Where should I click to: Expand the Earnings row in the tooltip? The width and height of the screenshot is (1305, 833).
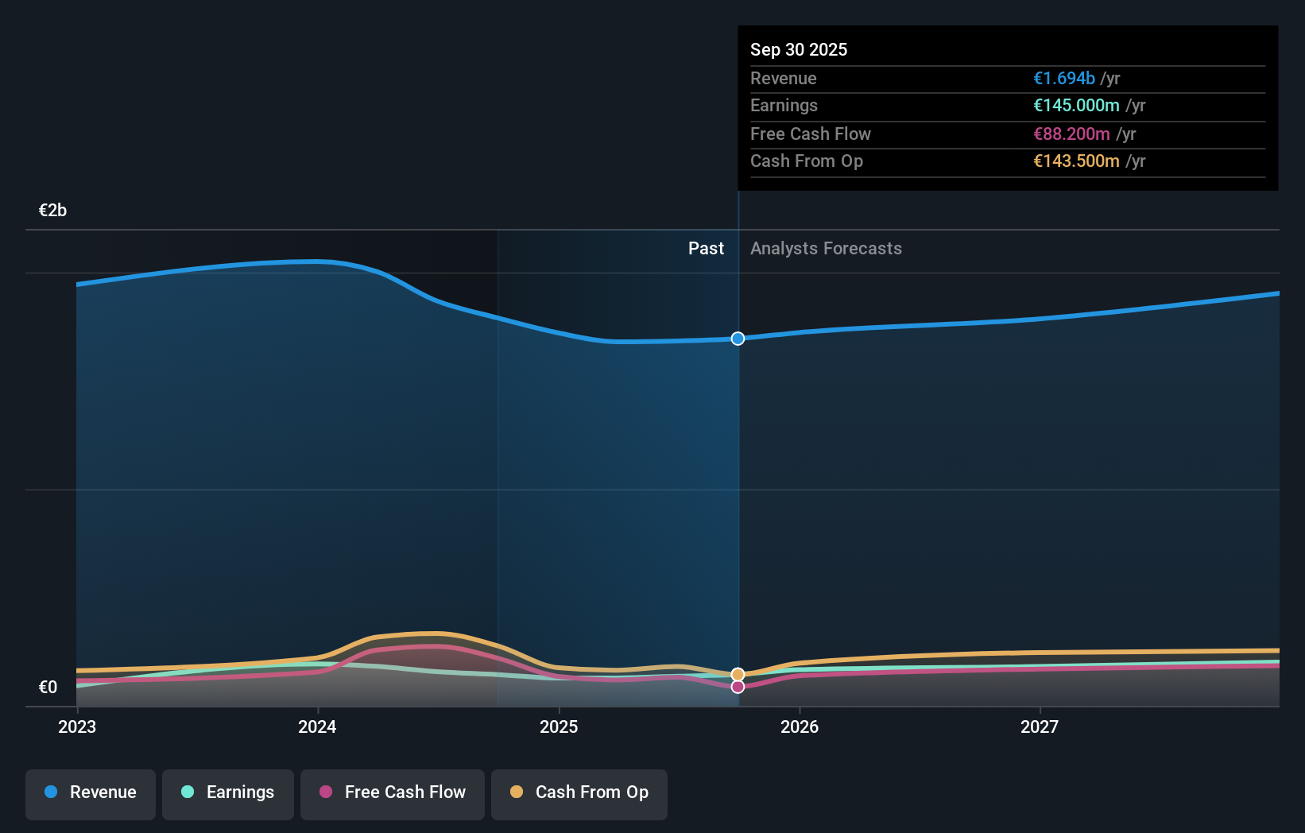point(1007,105)
